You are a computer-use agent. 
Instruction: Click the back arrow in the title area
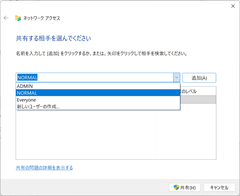6,18
